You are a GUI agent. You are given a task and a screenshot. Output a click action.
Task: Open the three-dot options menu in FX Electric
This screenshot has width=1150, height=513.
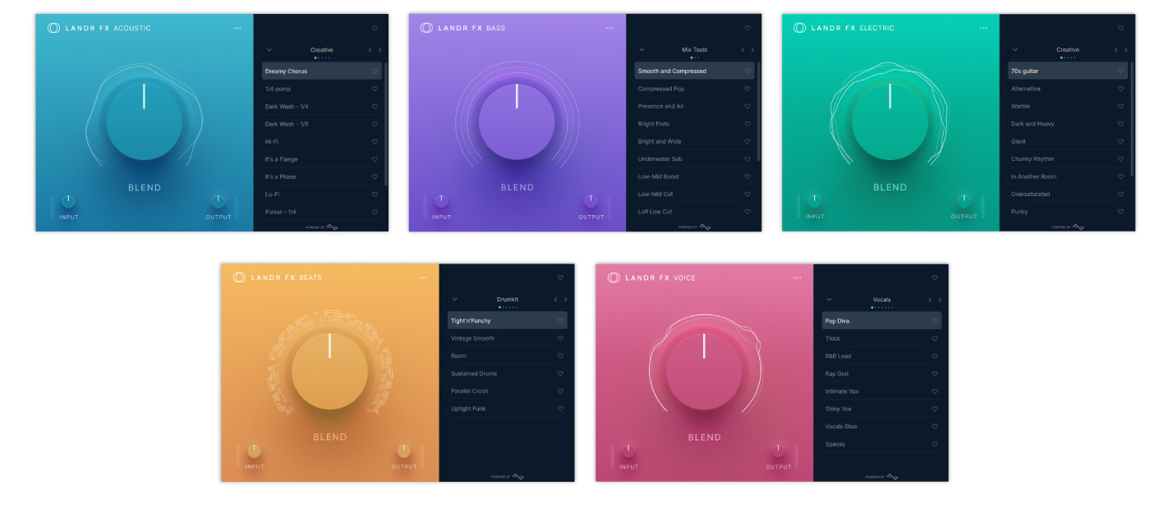pos(983,28)
